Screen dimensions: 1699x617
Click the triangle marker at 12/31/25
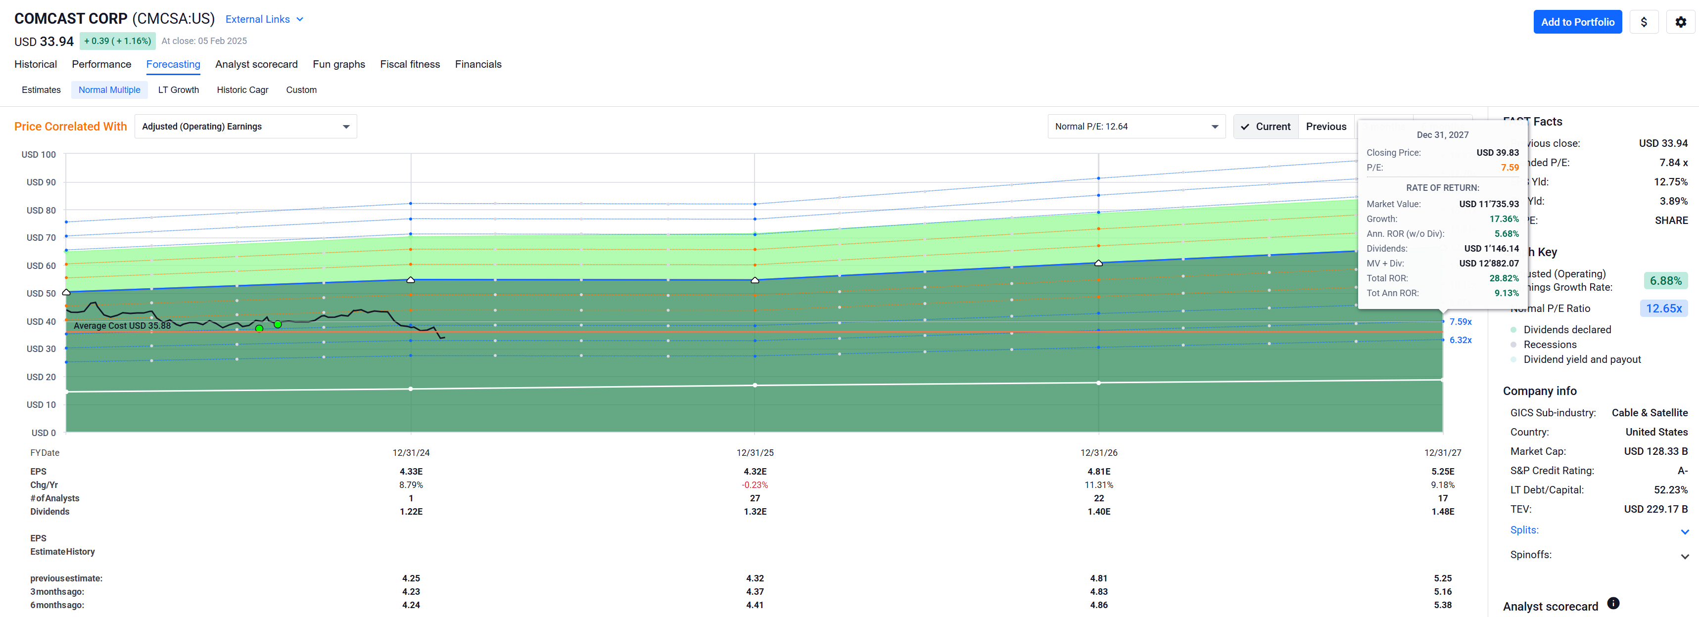coord(755,280)
